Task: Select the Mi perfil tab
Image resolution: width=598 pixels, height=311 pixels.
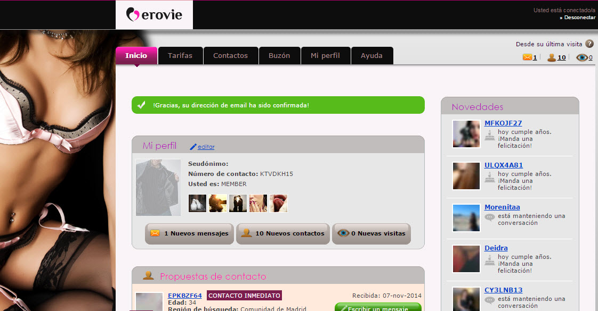Action: [x=325, y=55]
